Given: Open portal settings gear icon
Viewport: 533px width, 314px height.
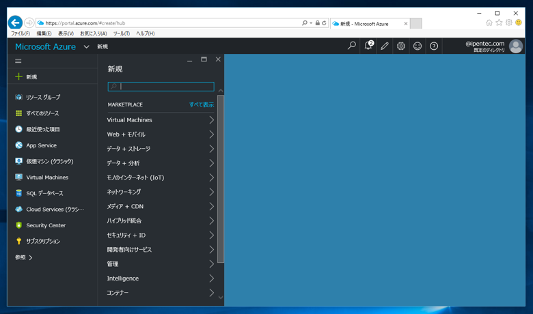Looking at the screenshot, I should 400,46.
